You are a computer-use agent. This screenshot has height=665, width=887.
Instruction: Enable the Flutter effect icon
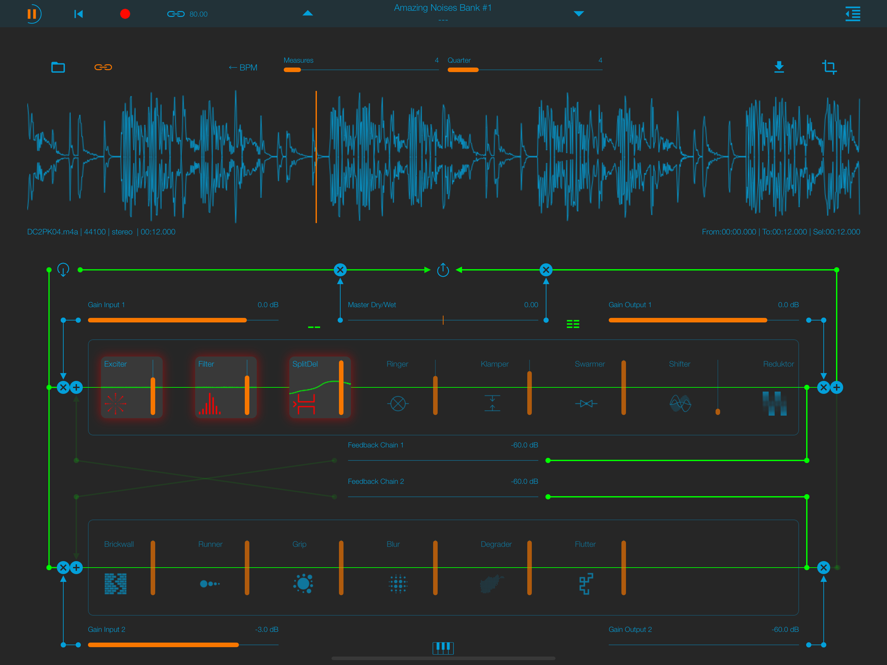pyautogui.click(x=586, y=583)
